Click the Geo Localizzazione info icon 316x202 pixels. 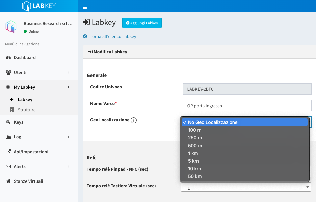point(134,120)
